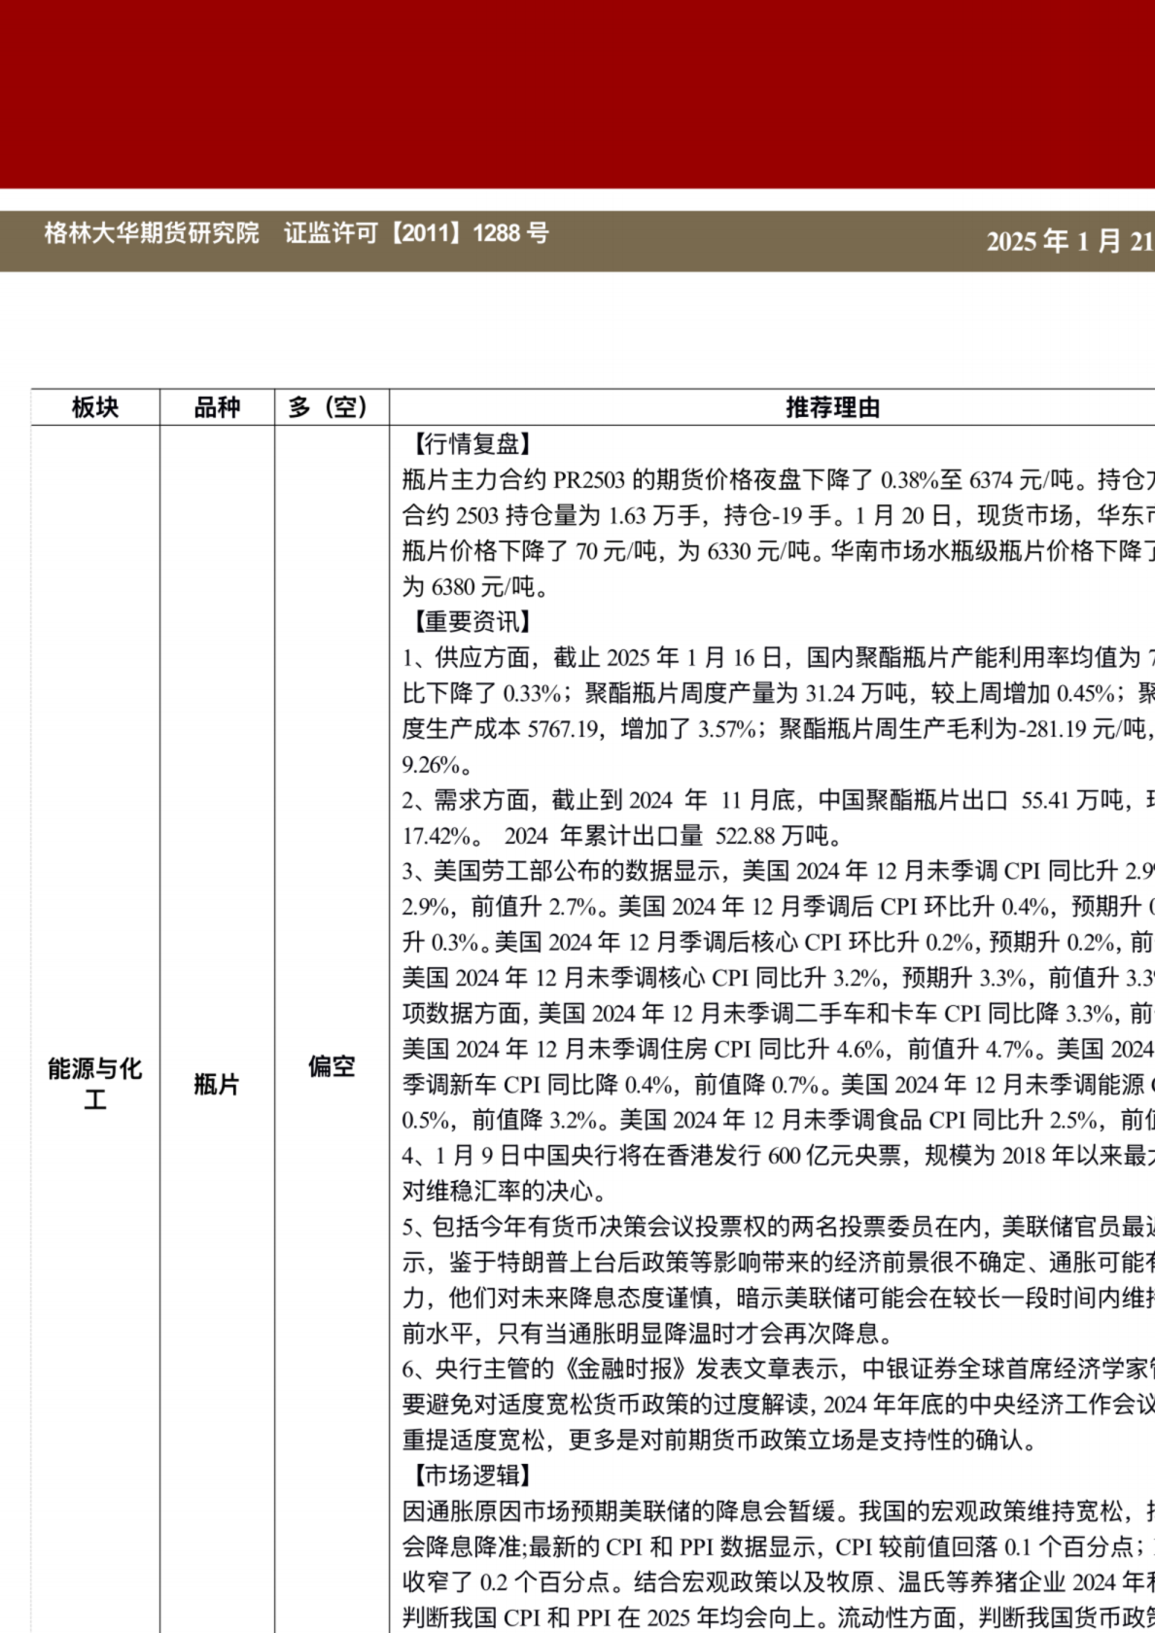The width and height of the screenshot is (1155, 1633).
Task: Select the 推荐理由 column header
Action: tap(832, 407)
